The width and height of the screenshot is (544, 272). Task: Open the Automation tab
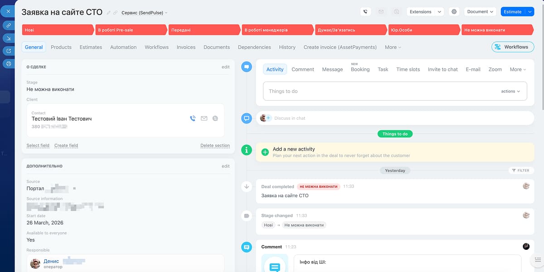123,47
